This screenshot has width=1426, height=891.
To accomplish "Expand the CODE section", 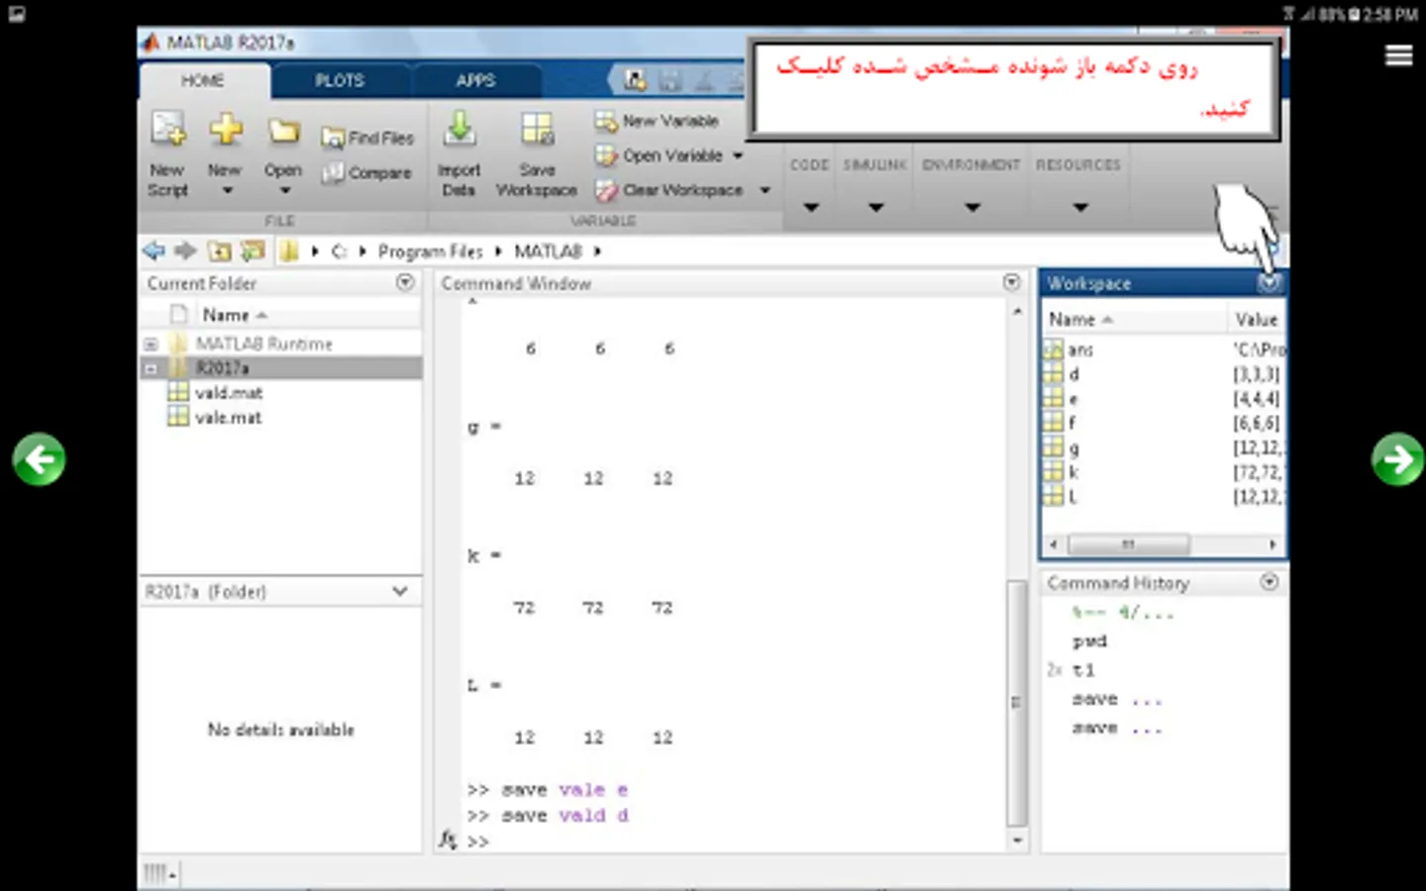I will point(811,207).
